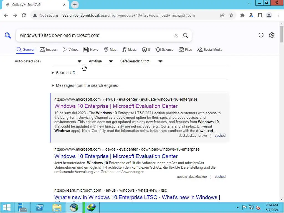This screenshot has width=284, height=213.
Task: Click the SearXNG magnifier logo
Action: [x=8, y=35]
